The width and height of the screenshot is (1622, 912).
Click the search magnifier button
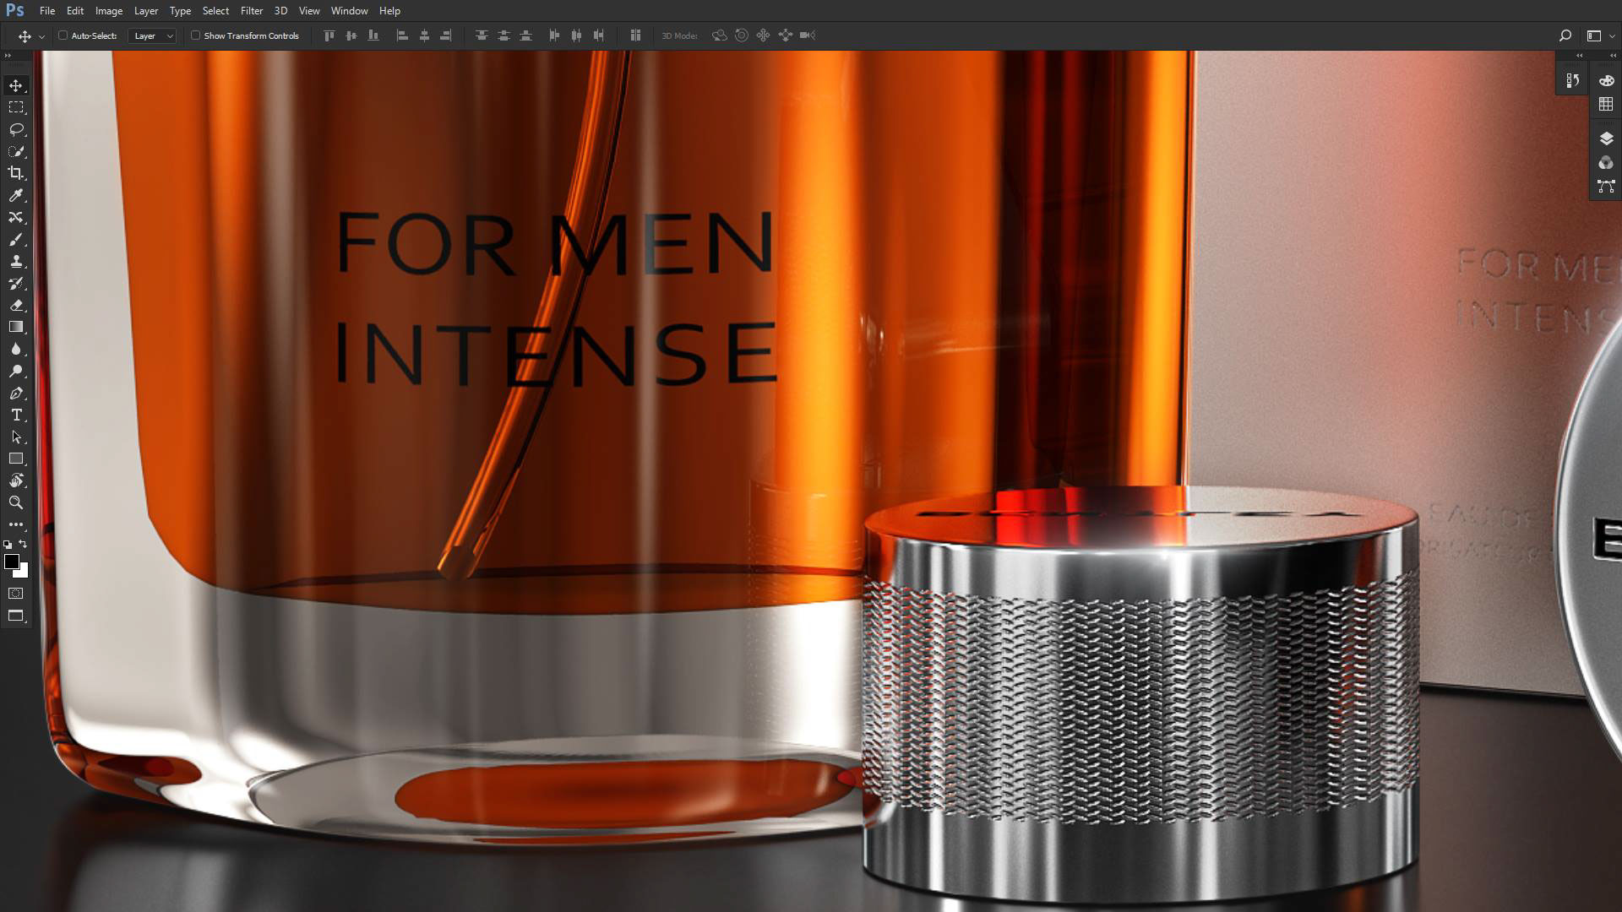click(1565, 35)
